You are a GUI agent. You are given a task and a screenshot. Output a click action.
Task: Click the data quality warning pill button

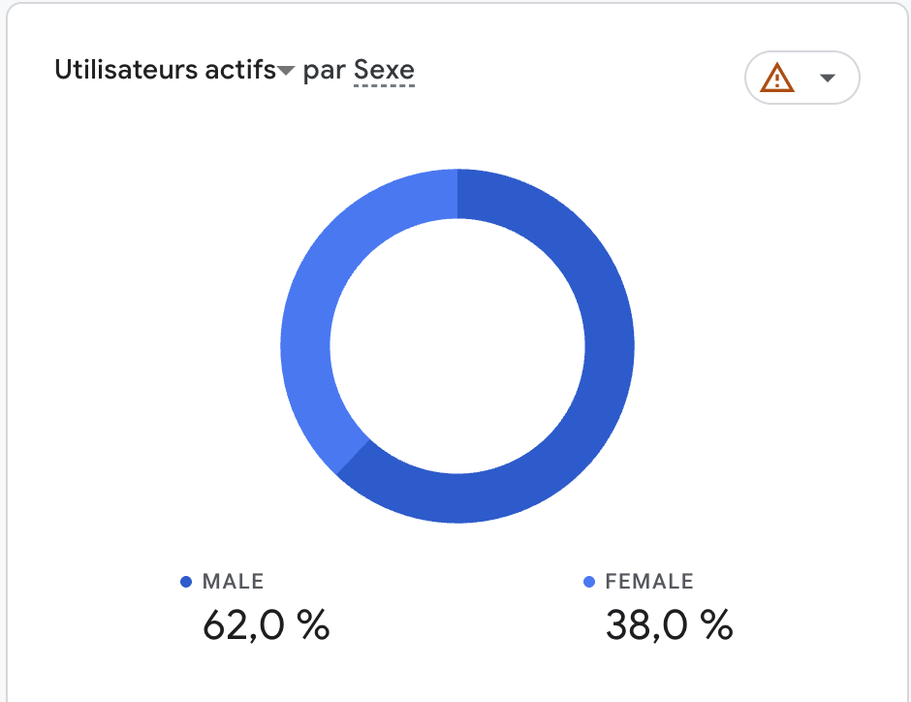point(801,78)
